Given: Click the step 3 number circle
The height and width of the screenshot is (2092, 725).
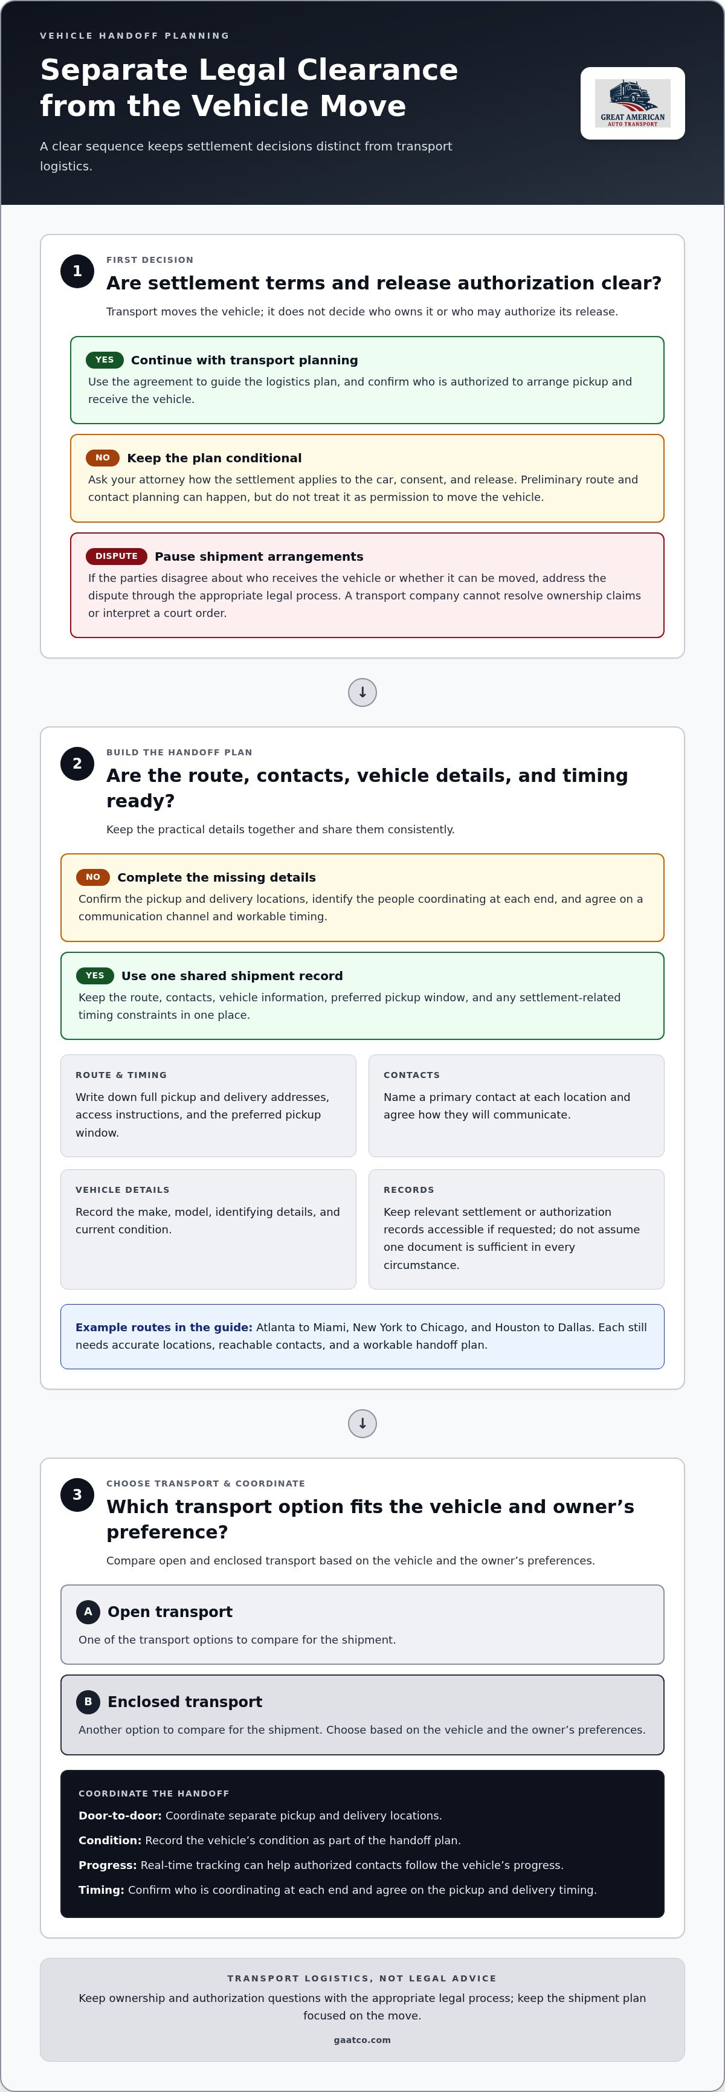Looking at the screenshot, I should pyautogui.click(x=77, y=1494).
